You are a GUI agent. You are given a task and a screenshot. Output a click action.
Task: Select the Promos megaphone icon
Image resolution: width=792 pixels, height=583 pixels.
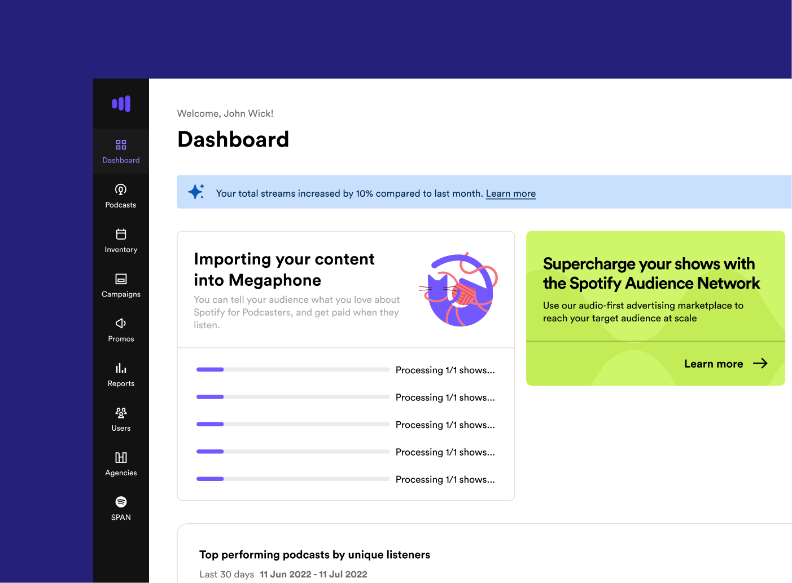coord(121,323)
